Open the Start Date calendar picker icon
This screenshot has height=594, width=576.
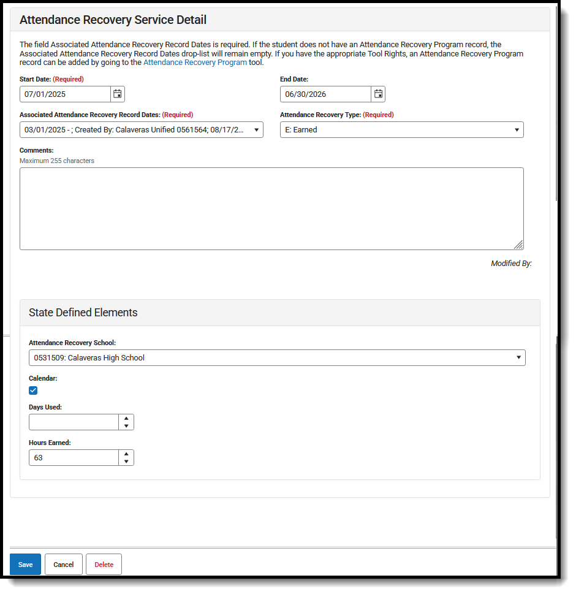(117, 94)
